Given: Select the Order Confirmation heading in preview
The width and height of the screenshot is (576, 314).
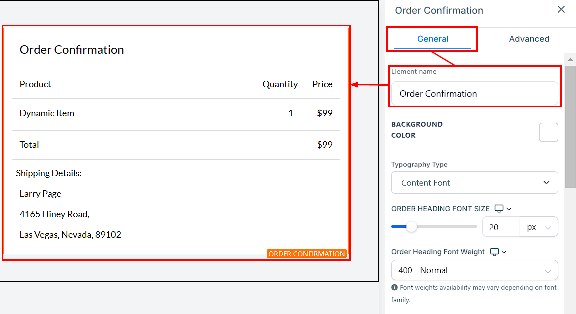Looking at the screenshot, I should point(72,50).
